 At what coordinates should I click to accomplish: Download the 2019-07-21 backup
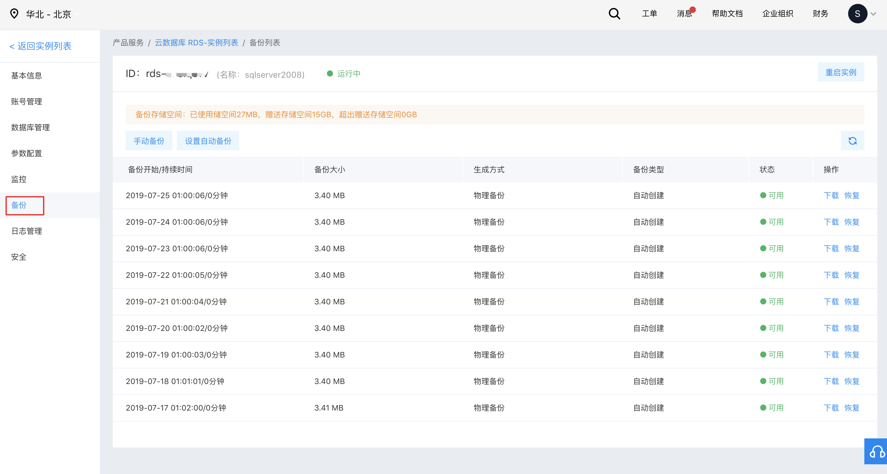(x=831, y=301)
